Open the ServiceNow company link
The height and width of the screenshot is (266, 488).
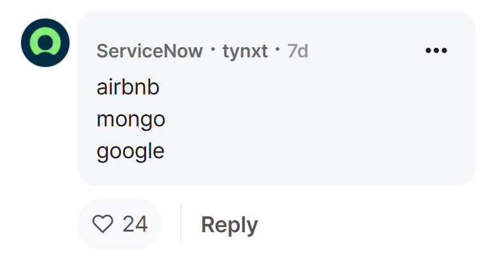[x=150, y=51]
